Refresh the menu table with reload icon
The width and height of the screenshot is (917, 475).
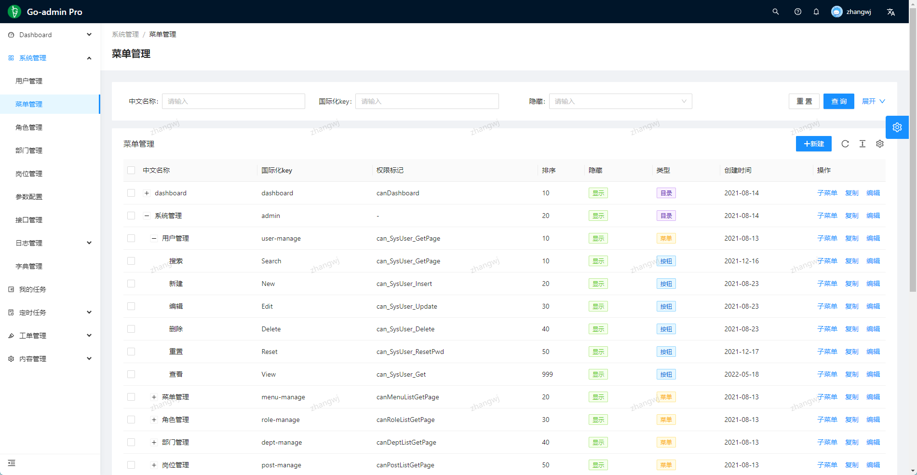click(845, 144)
